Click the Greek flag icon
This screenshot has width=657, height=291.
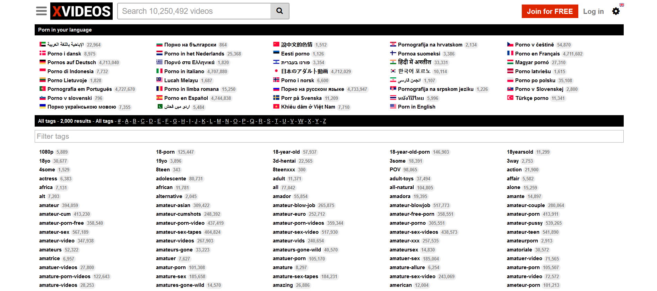click(159, 62)
